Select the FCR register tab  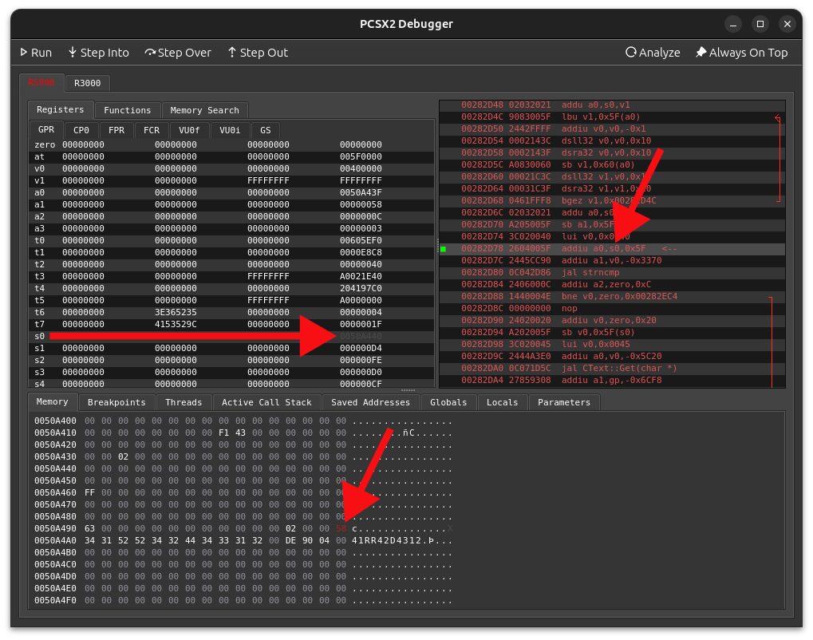click(152, 130)
